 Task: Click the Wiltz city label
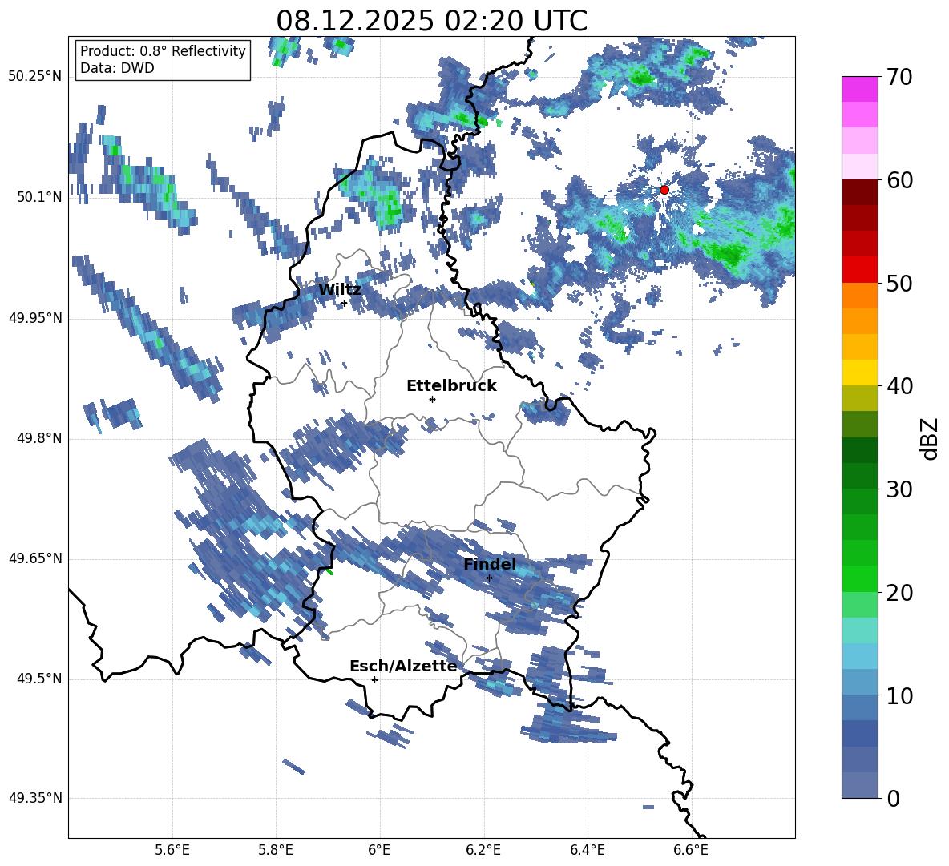[x=340, y=290]
